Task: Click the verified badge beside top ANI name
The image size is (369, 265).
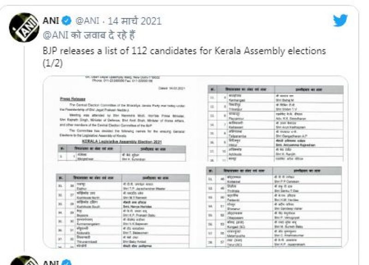Action: point(66,21)
